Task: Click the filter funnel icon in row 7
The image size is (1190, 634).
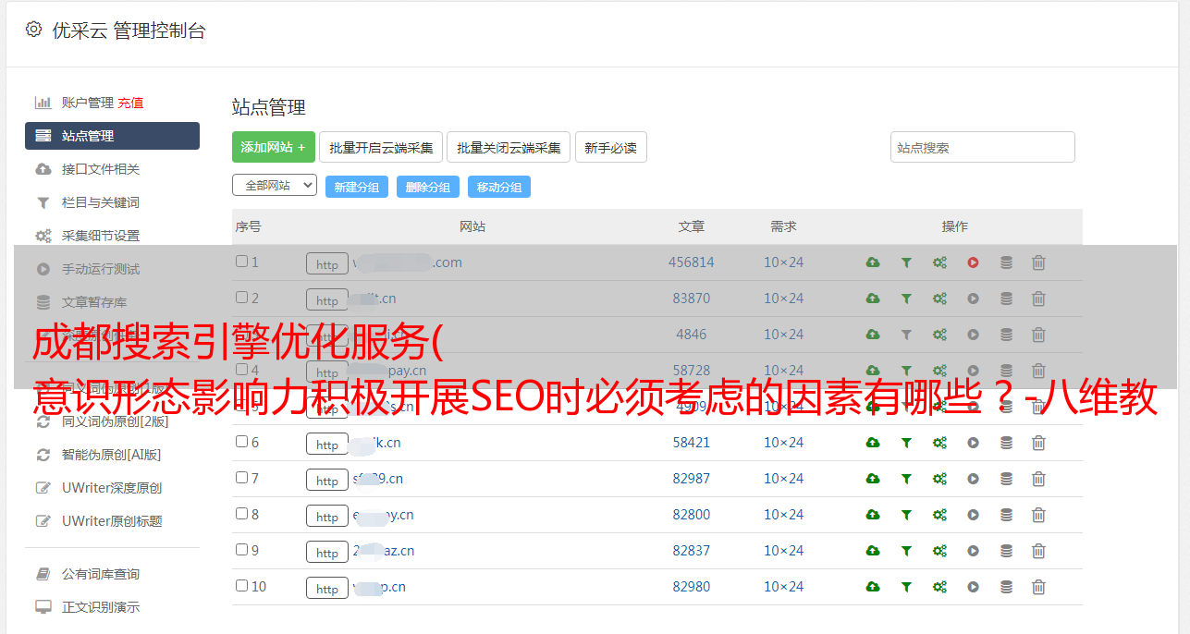Action: 906,479
